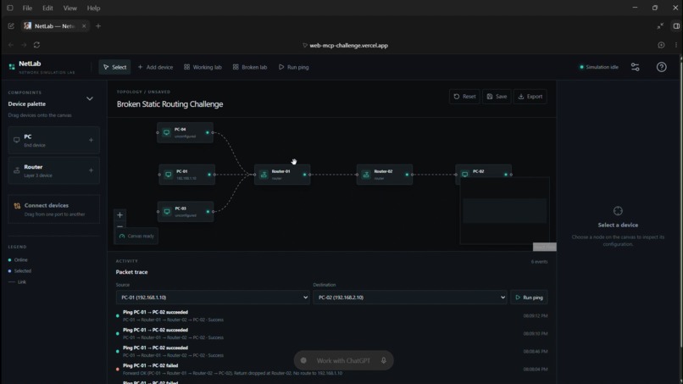Toggle the right side panel icon
Image resolution: width=683 pixels, height=384 pixels.
coord(676,26)
